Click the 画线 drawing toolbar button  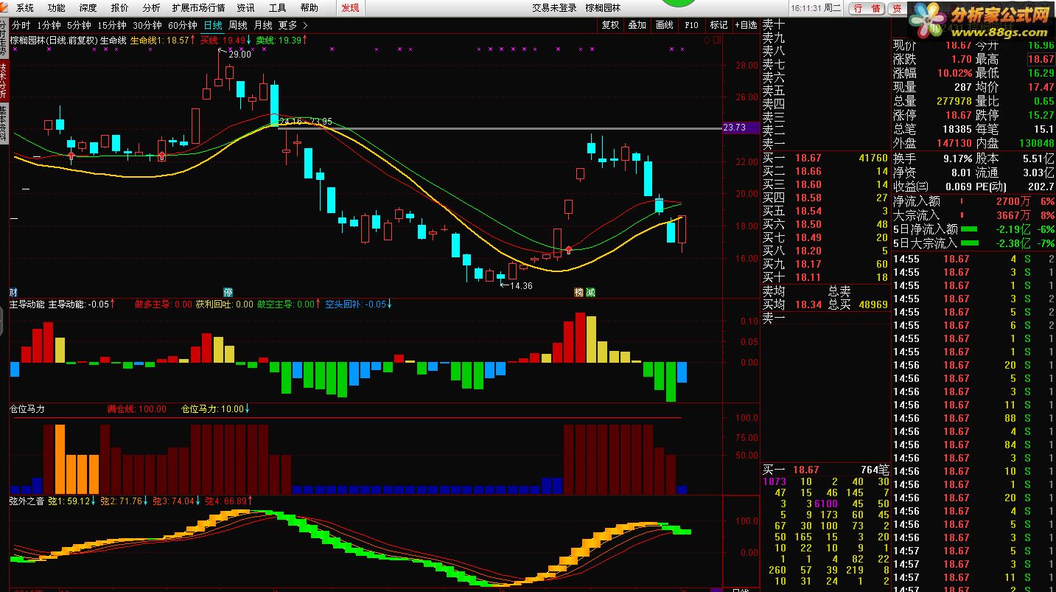[664, 25]
